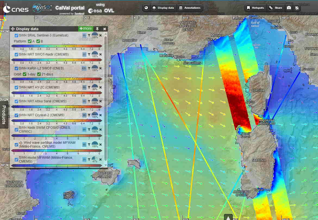Take a screenshot with the camera icon
This screenshot has width=318, height=220.
pyautogui.click(x=289, y=8)
